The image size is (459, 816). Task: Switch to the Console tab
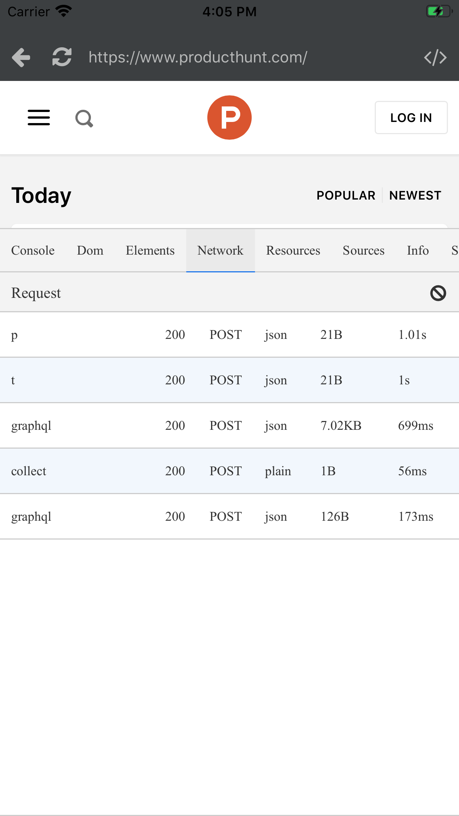[33, 251]
